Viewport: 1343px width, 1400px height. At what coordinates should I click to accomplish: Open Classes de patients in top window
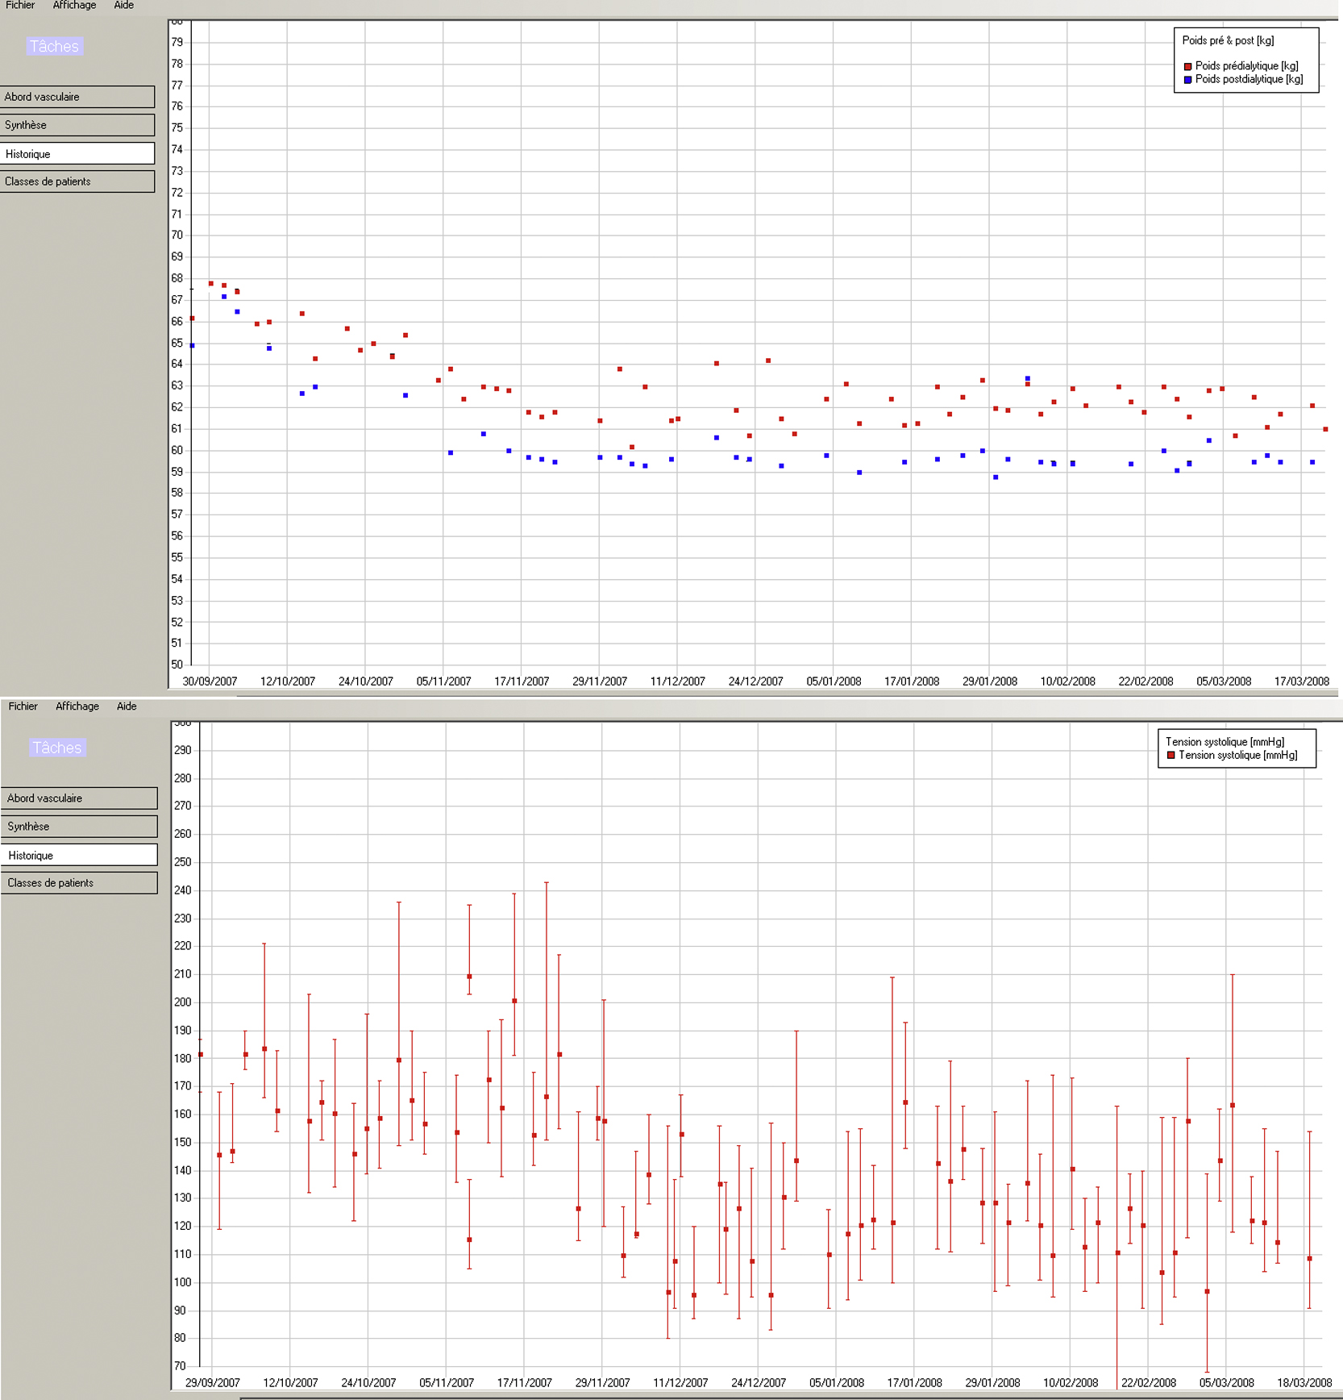(x=77, y=181)
